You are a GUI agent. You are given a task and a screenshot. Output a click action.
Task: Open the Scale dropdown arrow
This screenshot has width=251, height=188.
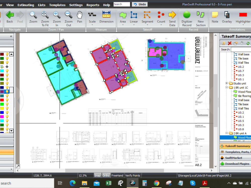coord(92,25)
